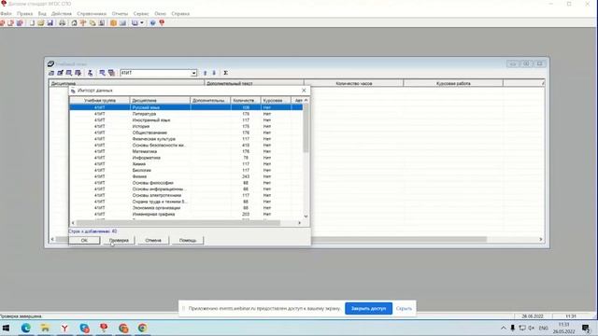The image size is (598, 336).
Task: Click the Помощь button in the import dialog
Action: point(188,241)
